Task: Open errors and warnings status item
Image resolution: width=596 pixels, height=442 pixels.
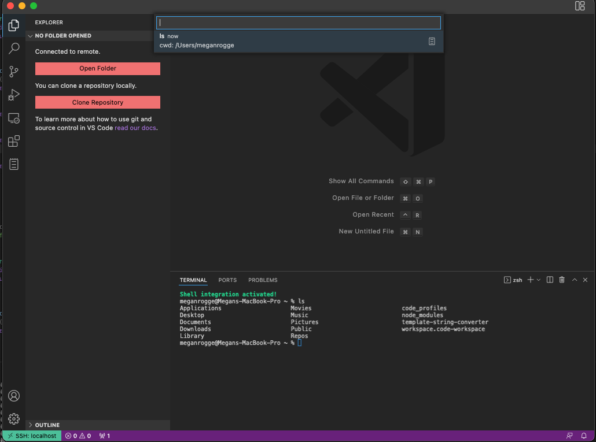Action: tap(78, 436)
